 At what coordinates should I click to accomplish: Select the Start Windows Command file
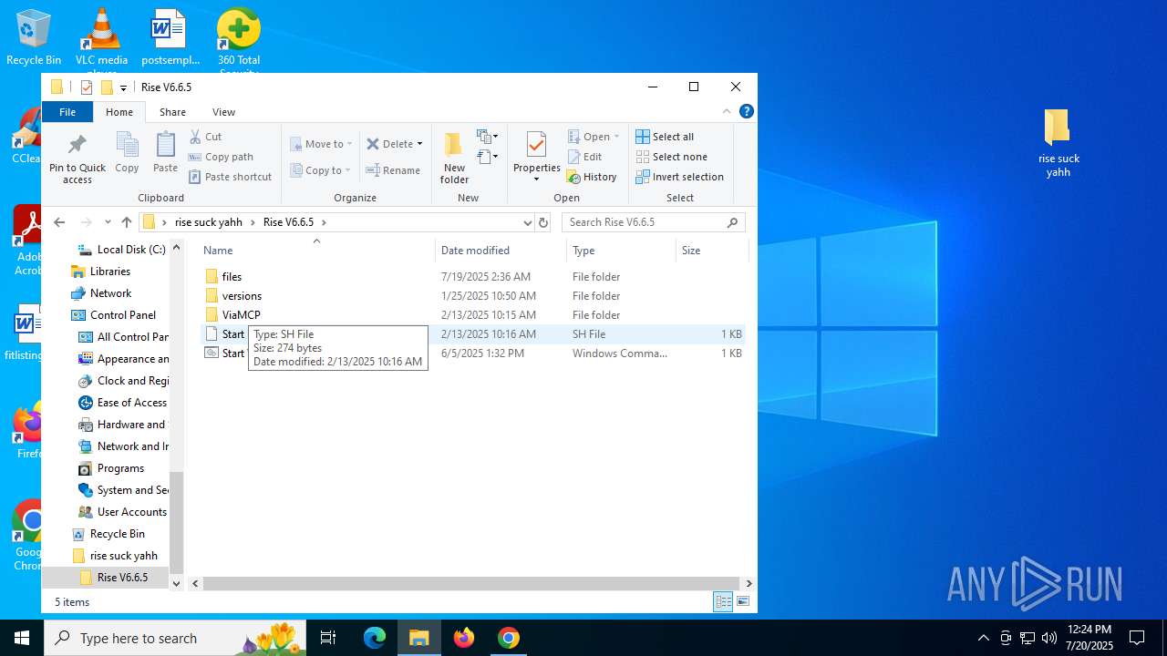pos(472,354)
